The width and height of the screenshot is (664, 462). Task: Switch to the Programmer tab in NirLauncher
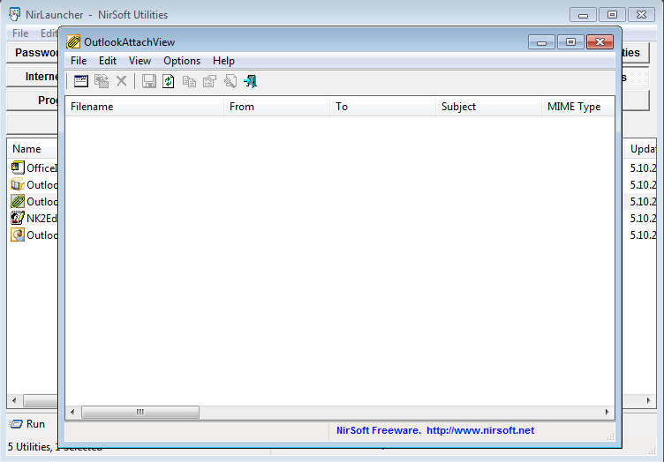[x=33, y=101]
